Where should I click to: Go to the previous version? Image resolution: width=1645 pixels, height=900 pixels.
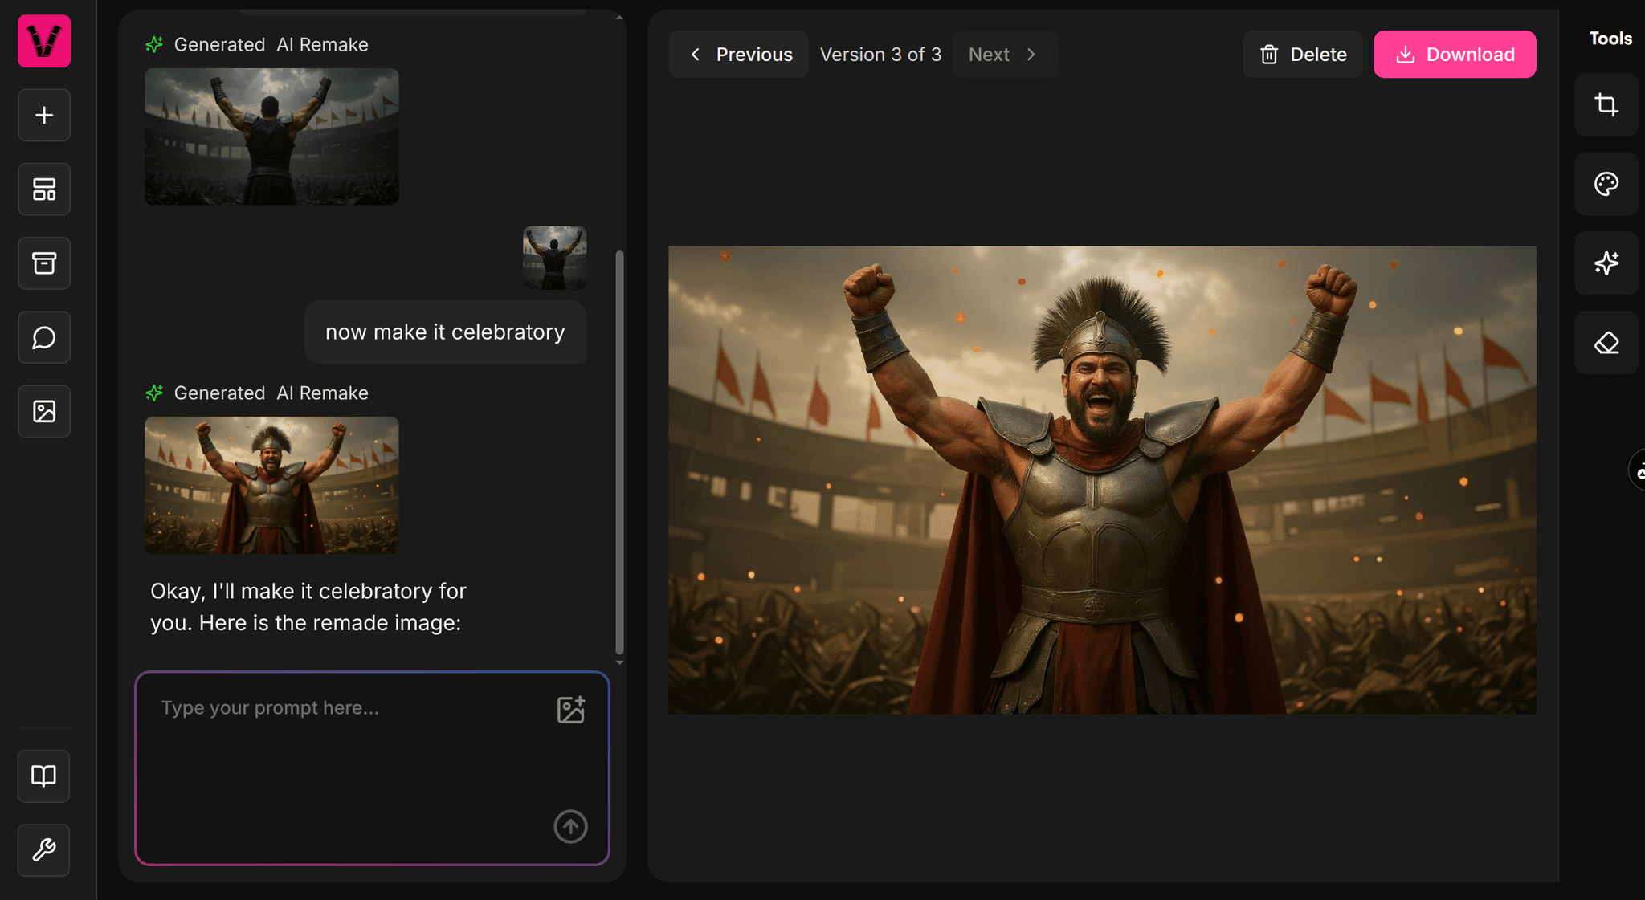[x=738, y=54]
